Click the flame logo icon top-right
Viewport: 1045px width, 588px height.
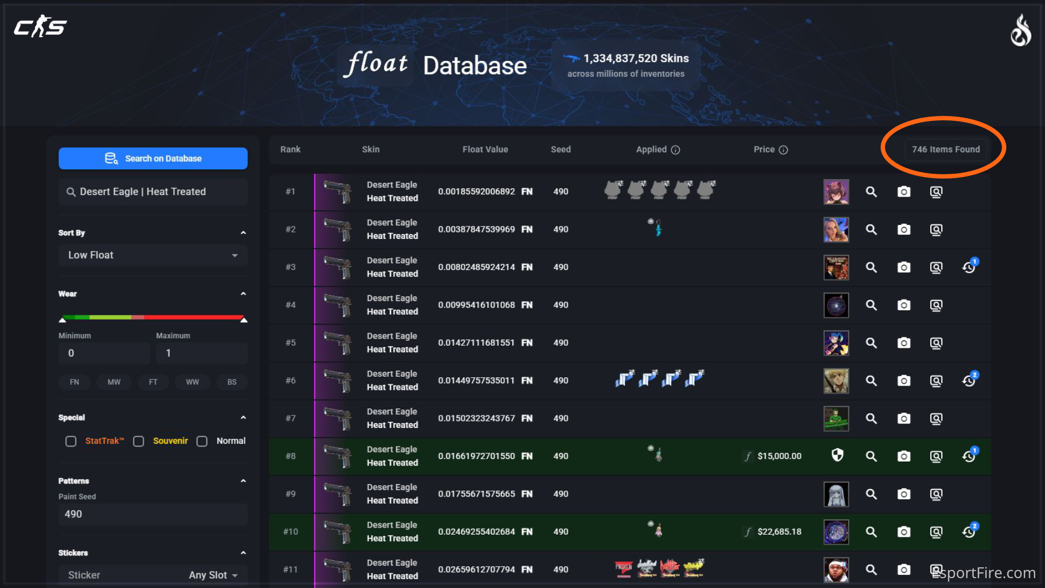pos(1021,30)
